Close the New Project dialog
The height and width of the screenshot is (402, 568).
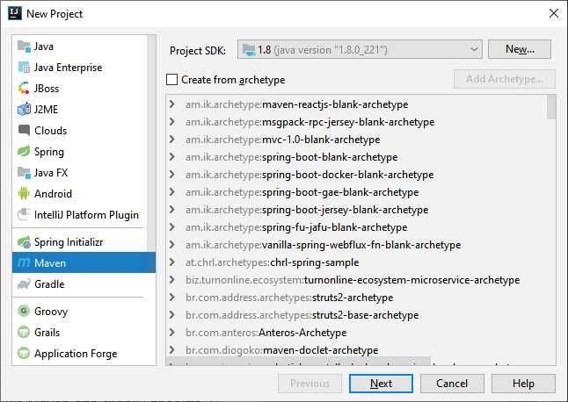[x=554, y=13]
